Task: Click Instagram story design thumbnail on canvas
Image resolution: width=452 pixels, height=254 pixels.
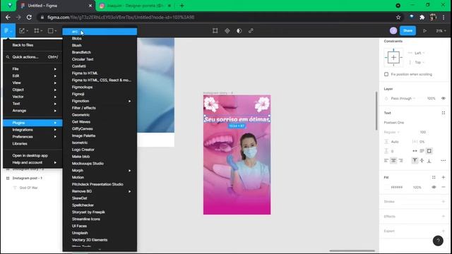Action: point(237,155)
